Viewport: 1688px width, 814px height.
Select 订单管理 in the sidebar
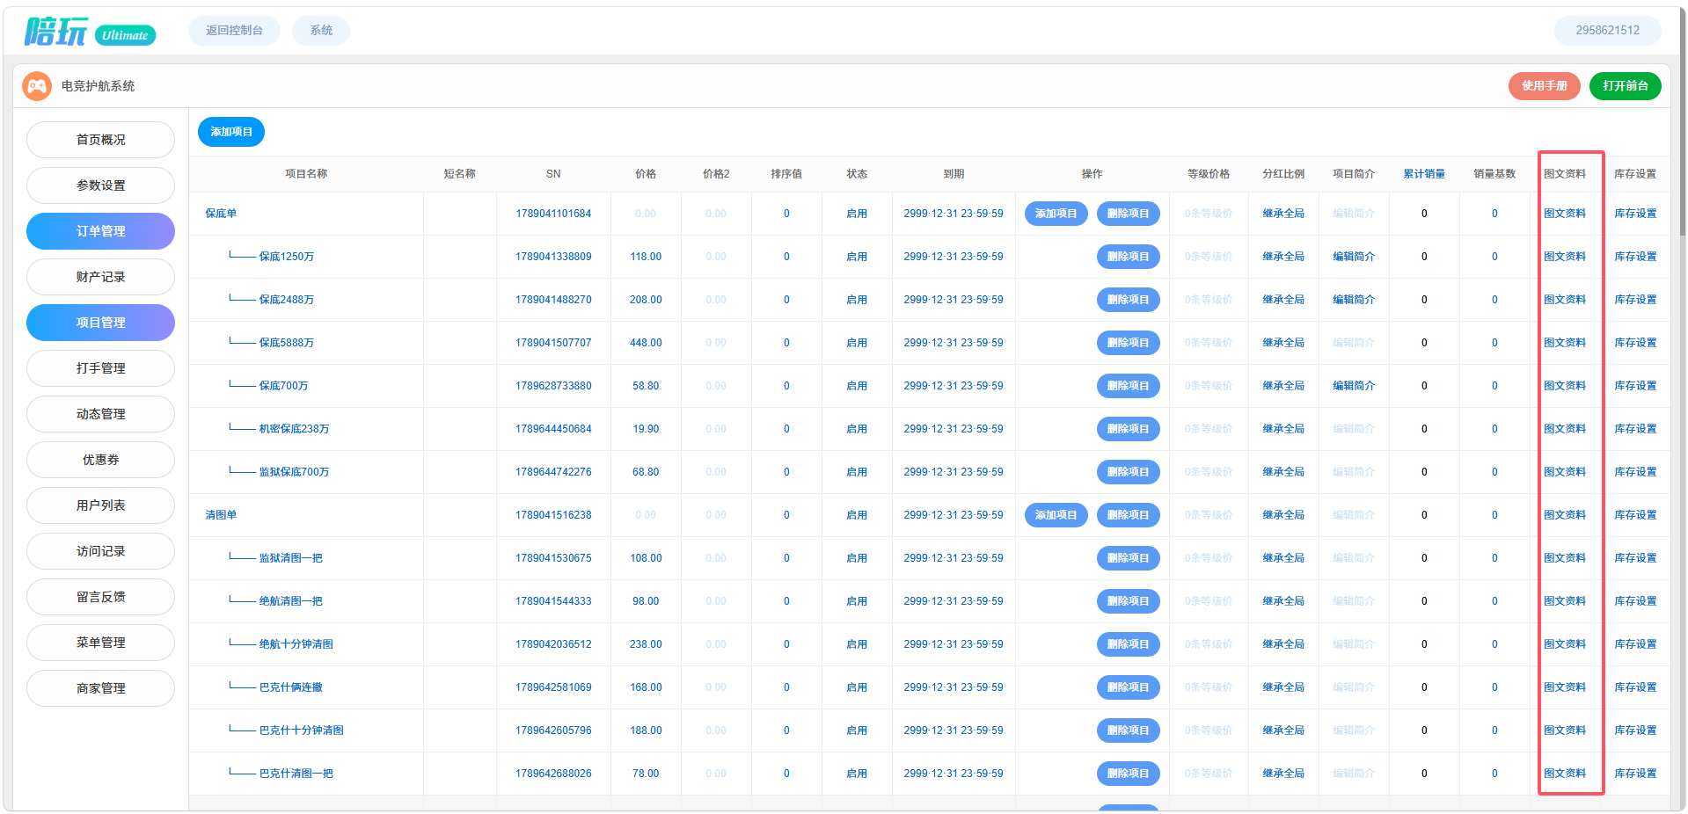[x=100, y=231]
